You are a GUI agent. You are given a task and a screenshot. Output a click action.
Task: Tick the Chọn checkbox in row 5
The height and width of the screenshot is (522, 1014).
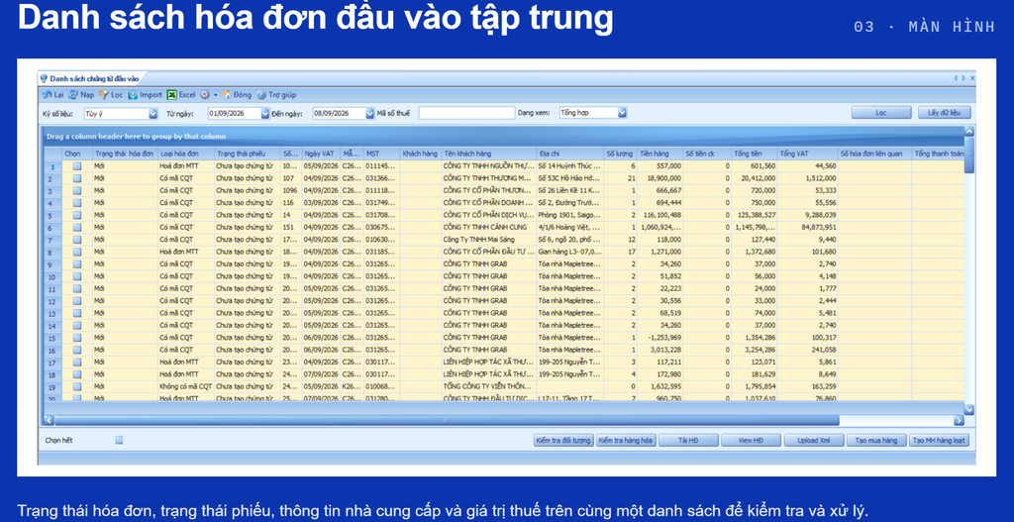tap(77, 215)
